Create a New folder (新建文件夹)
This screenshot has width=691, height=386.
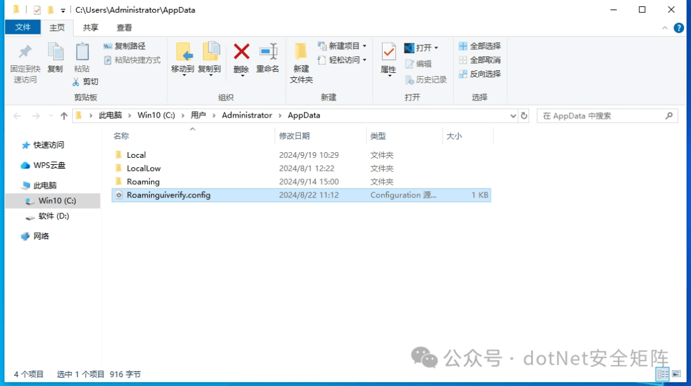coord(301,63)
